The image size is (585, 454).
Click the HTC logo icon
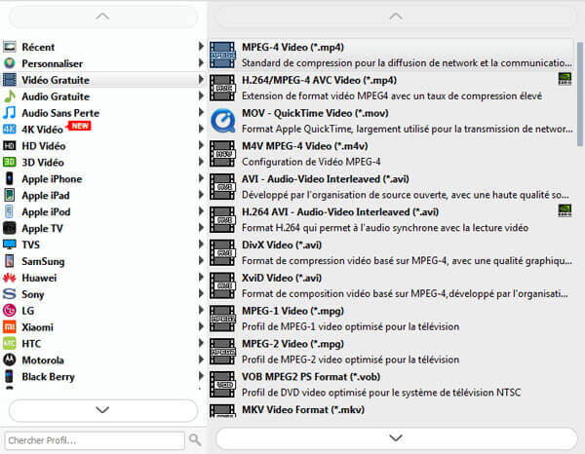[10, 343]
